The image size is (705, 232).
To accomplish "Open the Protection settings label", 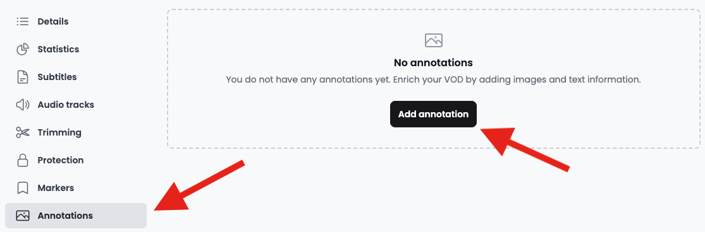I will click(61, 160).
